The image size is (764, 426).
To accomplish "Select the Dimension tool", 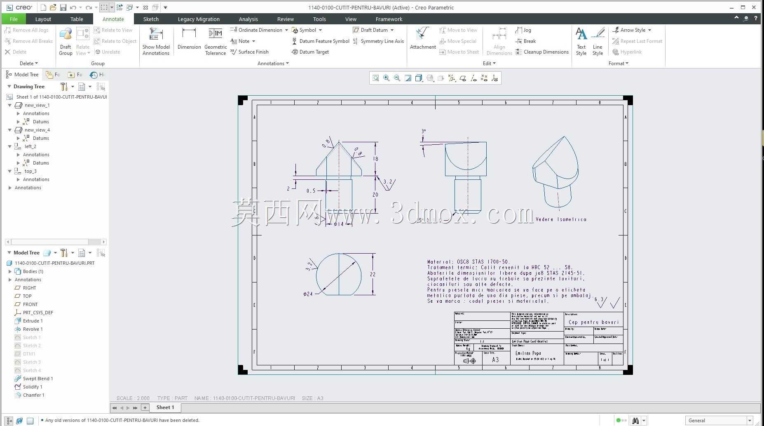I will pos(189,39).
